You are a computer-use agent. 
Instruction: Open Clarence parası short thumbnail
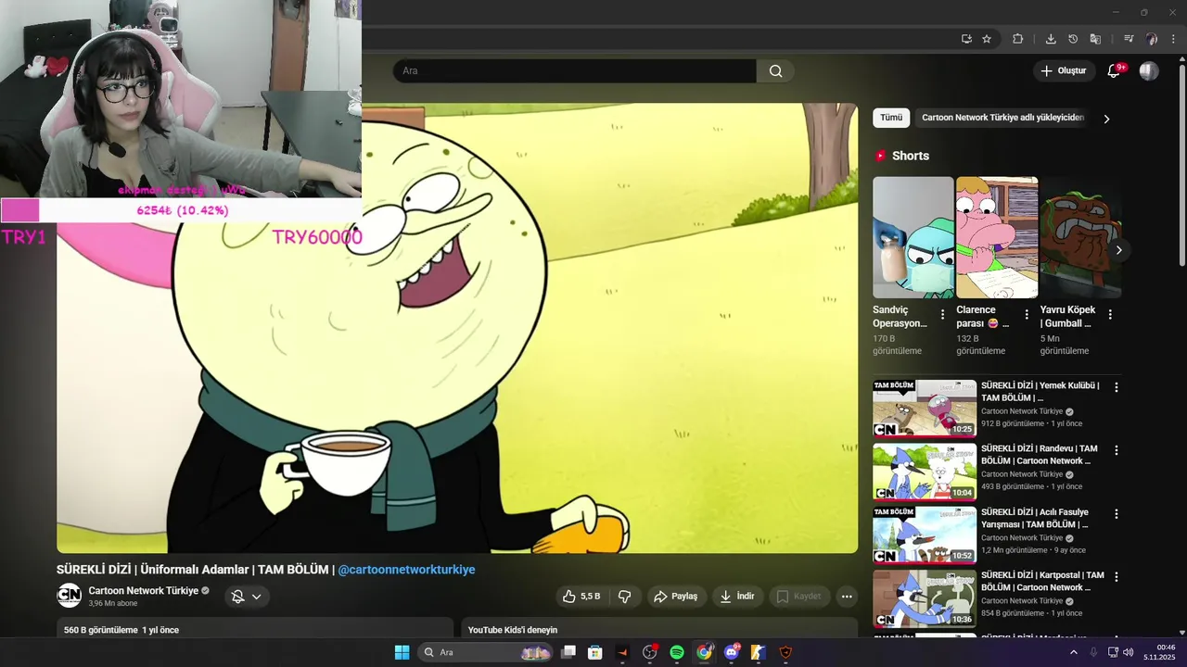997,237
